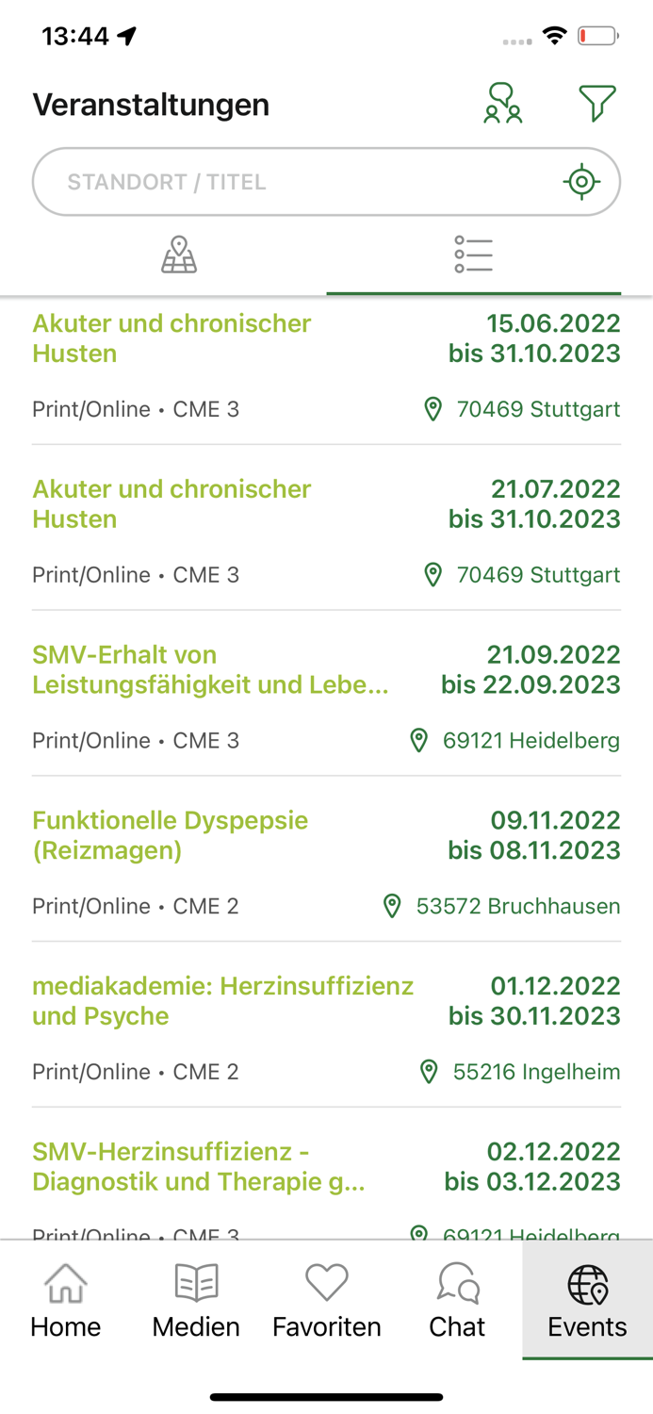Open the filter icon in the top bar
The width and height of the screenshot is (653, 1414).
tap(597, 102)
